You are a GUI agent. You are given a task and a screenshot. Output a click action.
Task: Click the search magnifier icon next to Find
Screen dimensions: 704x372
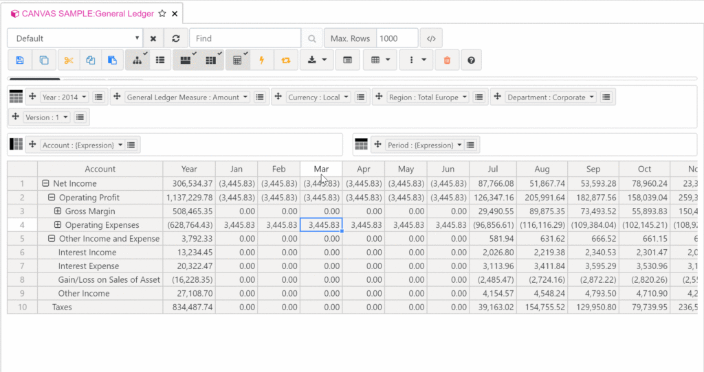[312, 38]
